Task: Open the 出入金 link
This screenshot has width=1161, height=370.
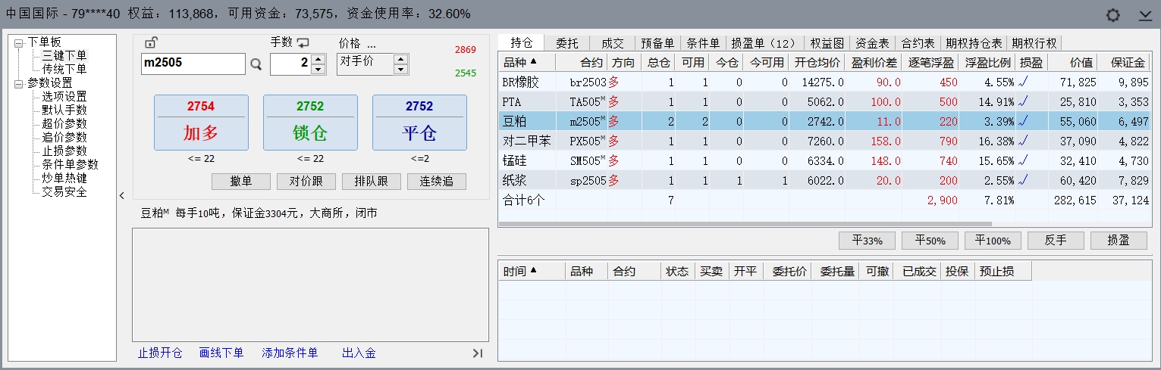Action: (359, 353)
